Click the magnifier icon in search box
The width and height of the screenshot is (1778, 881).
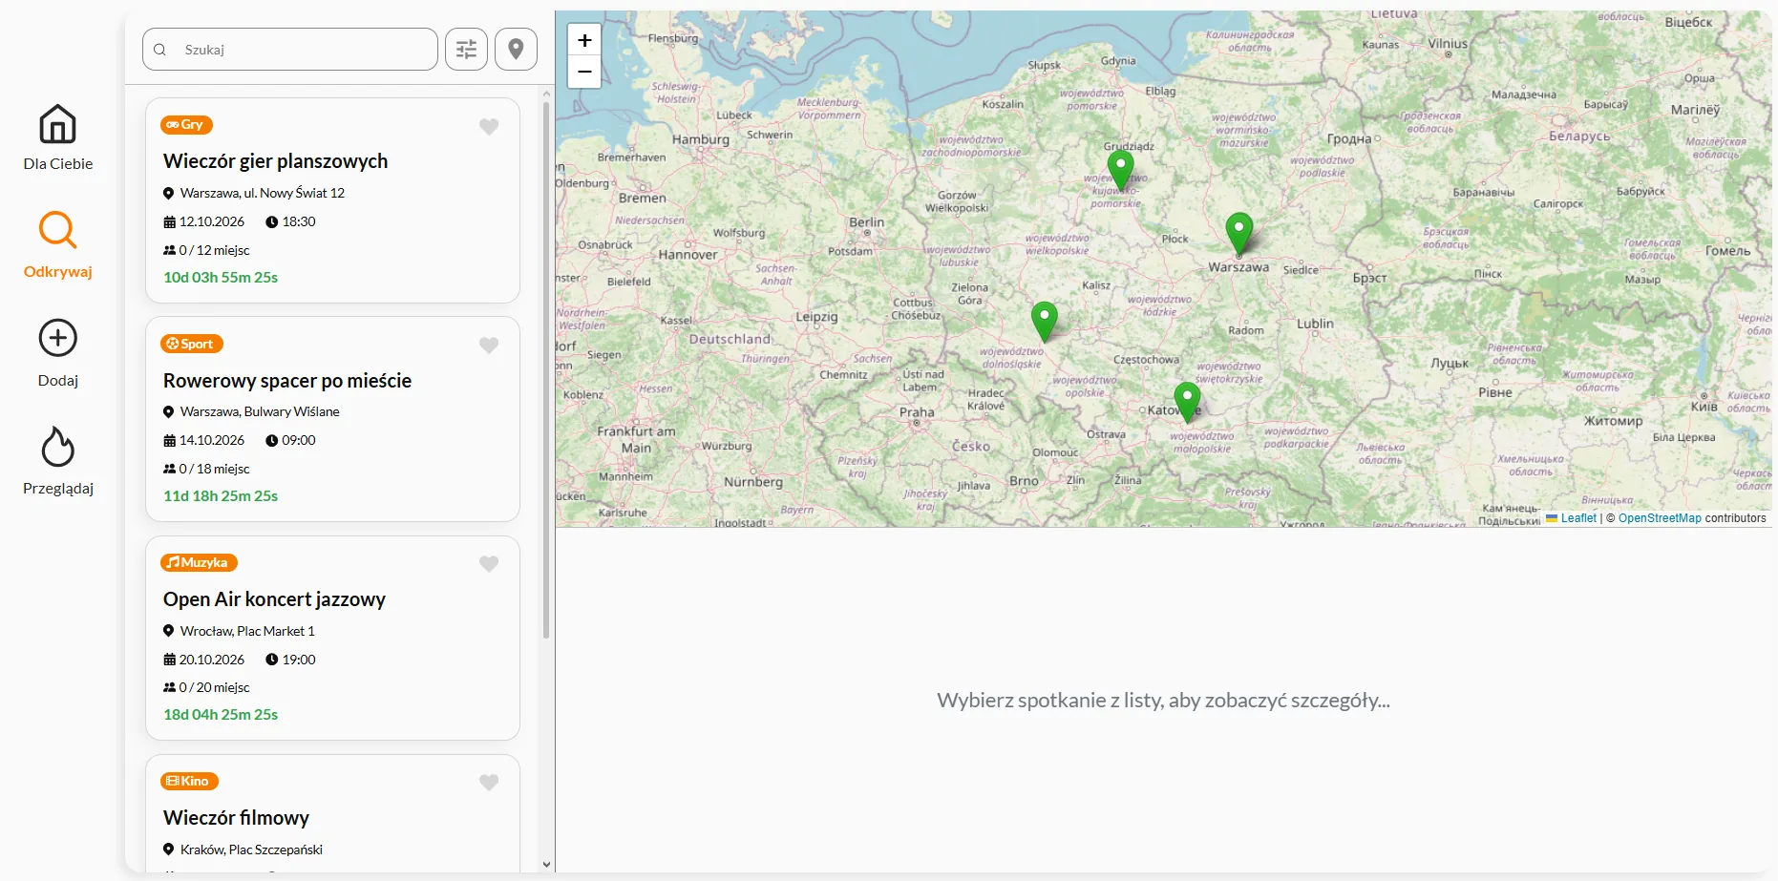tap(160, 50)
